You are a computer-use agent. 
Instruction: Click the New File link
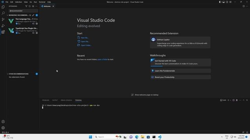[85, 38]
